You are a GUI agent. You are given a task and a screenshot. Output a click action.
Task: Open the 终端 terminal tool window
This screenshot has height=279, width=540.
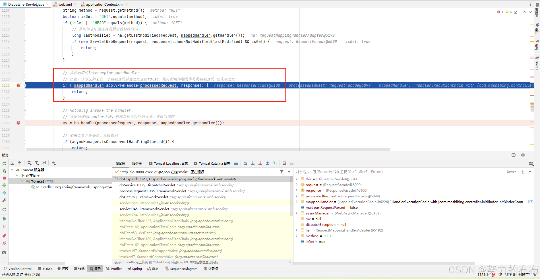pos(79,269)
